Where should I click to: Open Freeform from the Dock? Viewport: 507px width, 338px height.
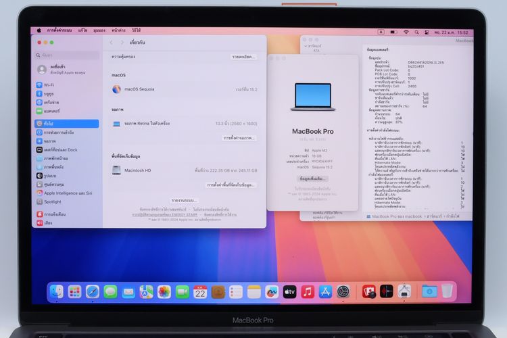[272, 292]
